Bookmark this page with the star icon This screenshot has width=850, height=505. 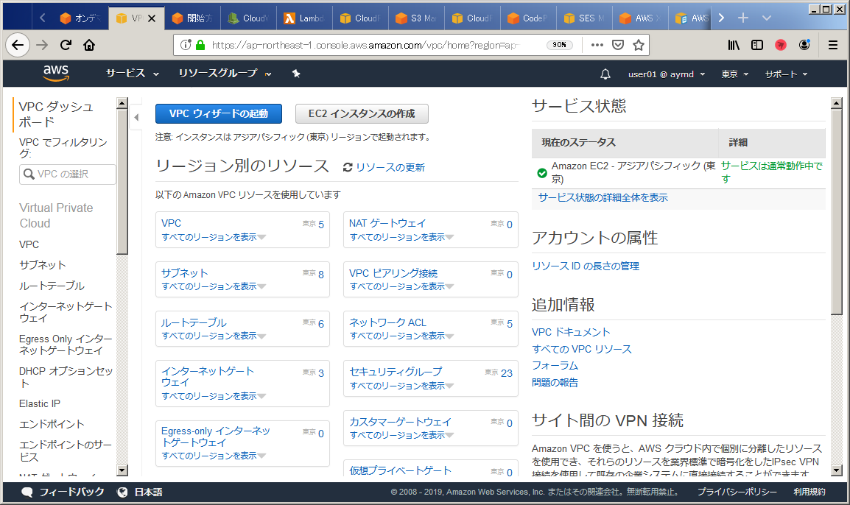coord(639,45)
